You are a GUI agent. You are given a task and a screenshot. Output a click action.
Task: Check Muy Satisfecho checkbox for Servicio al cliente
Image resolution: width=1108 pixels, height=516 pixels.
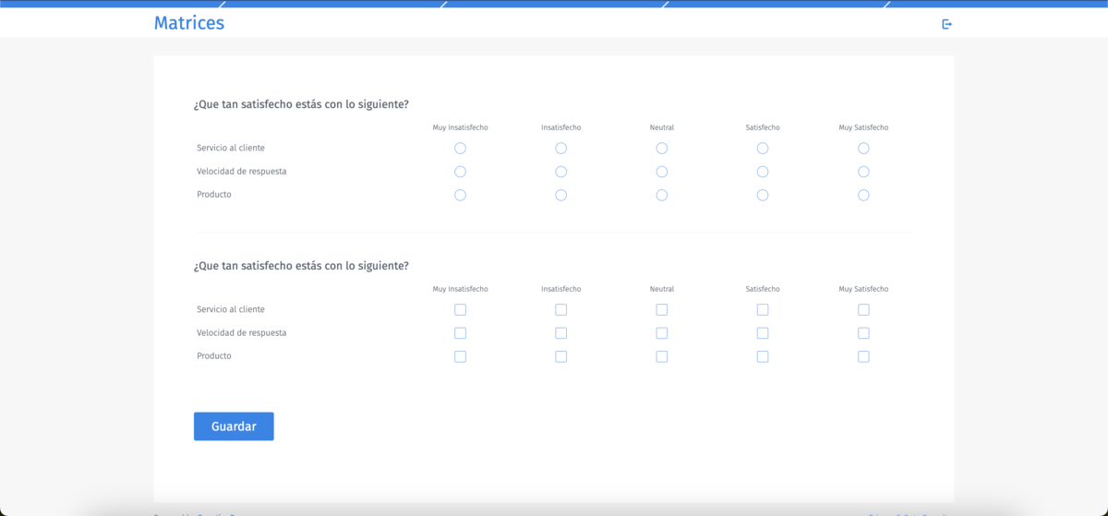863,310
